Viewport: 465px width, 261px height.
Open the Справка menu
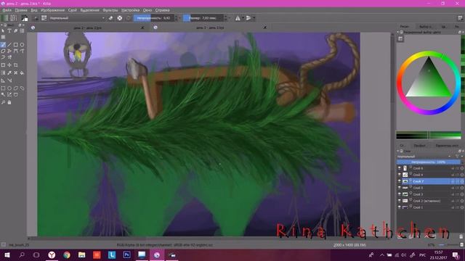coord(162,10)
